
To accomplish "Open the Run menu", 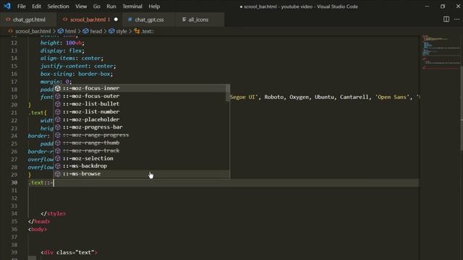I will click(x=111, y=6).
